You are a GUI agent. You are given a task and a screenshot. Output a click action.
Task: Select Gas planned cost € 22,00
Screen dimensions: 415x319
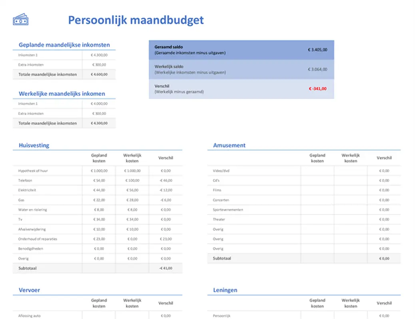point(99,200)
